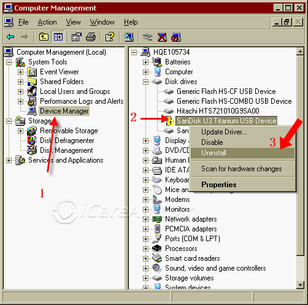Open the View menu
The image size is (308, 305).
click(x=73, y=22)
